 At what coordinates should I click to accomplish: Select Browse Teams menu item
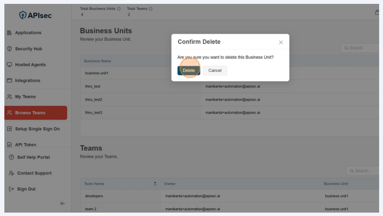(x=30, y=113)
